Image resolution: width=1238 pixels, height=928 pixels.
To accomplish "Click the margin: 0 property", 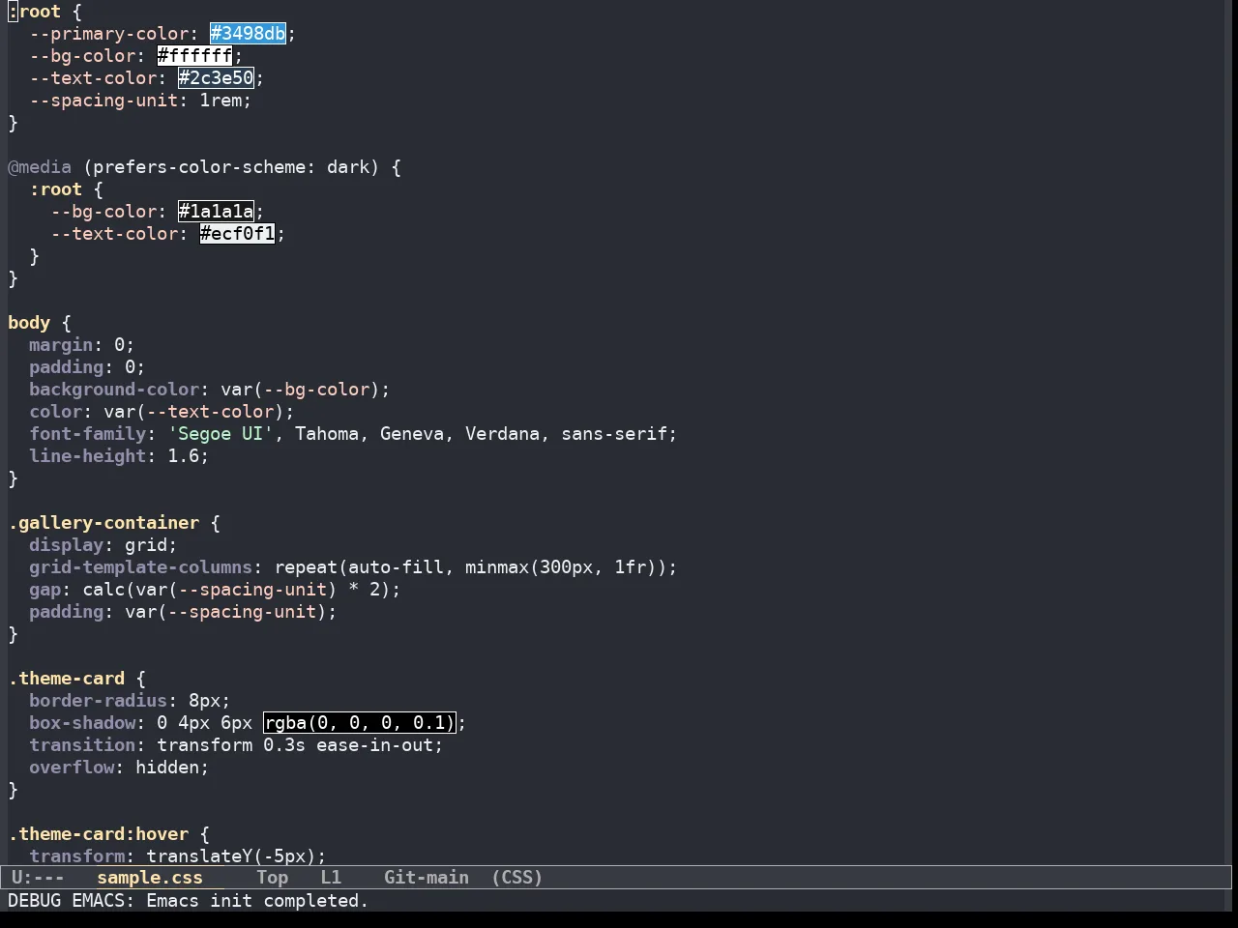I will (x=82, y=345).
